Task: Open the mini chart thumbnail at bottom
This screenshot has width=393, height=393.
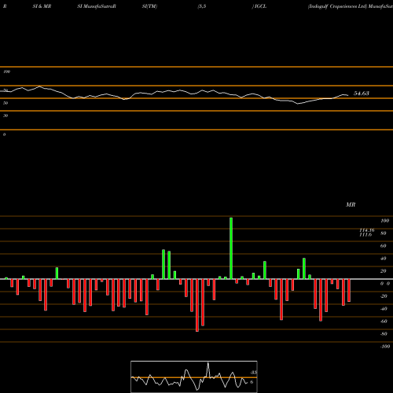Action: click(194, 376)
